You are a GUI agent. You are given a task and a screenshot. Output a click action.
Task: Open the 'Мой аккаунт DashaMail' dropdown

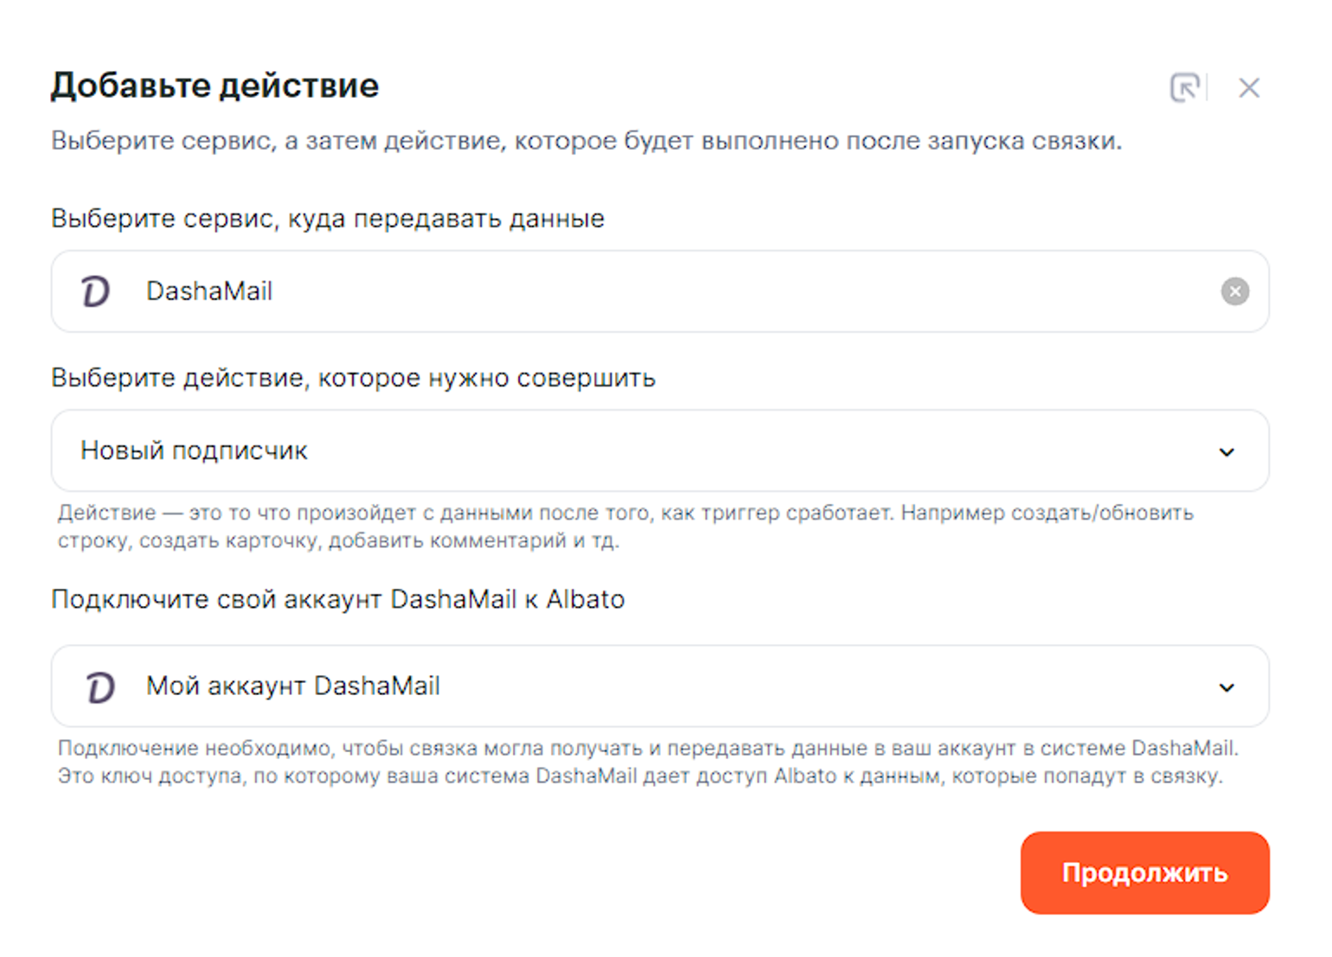point(605,686)
